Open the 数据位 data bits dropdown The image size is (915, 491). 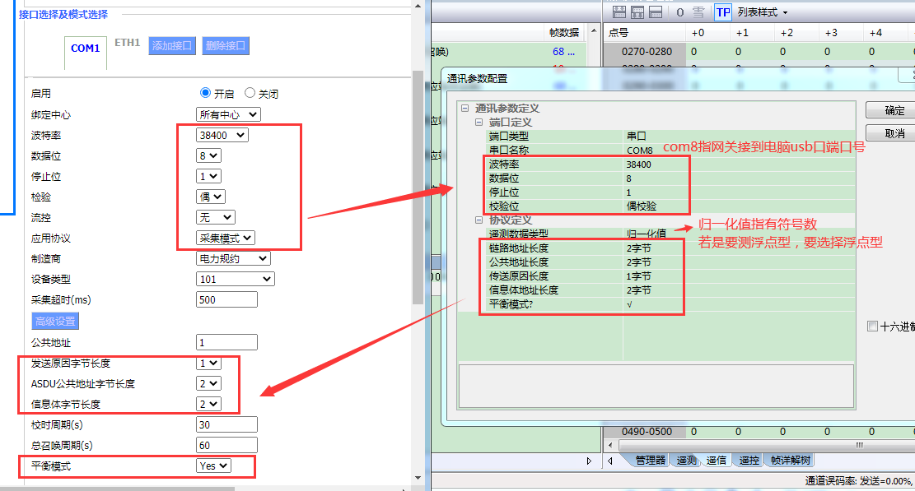(x=208, y=155)
